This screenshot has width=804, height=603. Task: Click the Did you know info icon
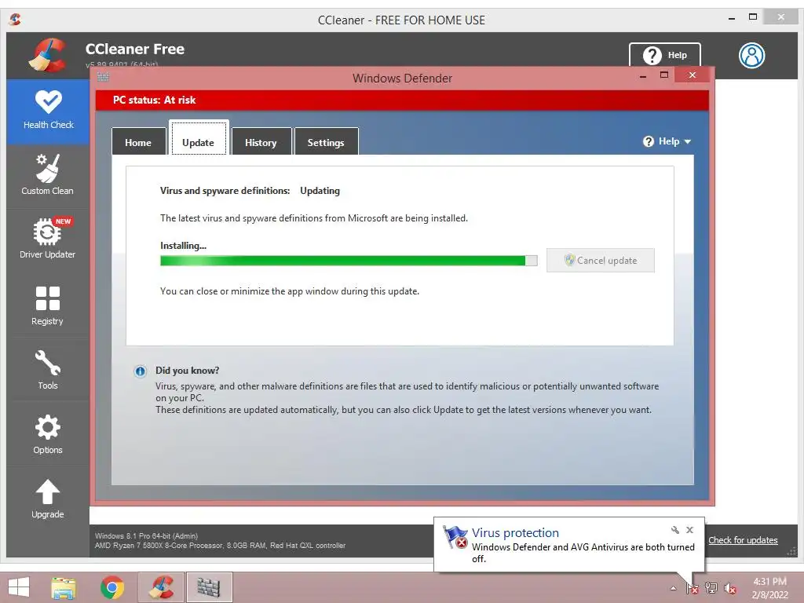140,371
